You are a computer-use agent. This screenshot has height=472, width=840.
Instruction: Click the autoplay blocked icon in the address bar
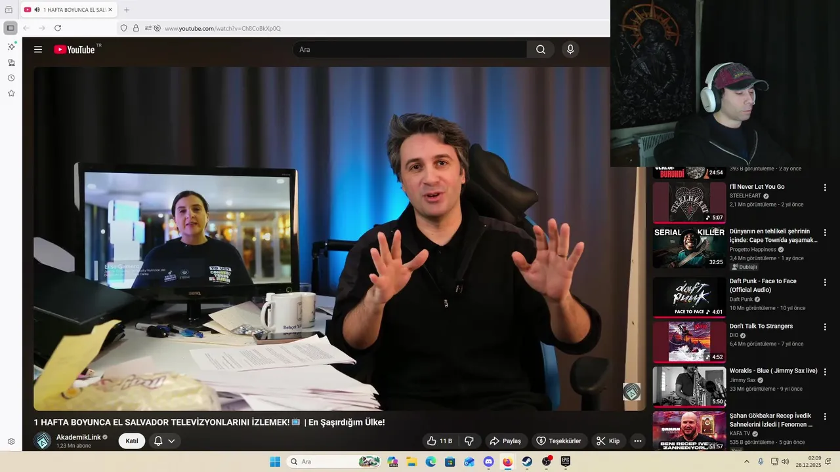[157, 28]
